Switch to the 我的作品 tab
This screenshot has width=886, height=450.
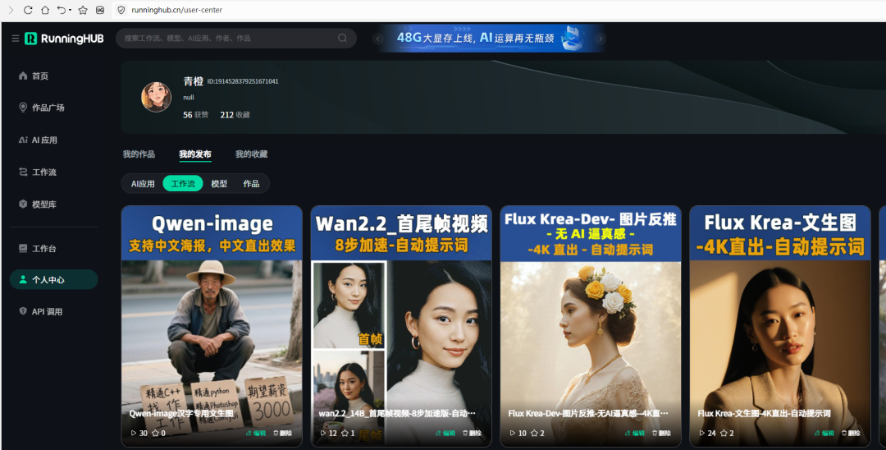point(139,154)
